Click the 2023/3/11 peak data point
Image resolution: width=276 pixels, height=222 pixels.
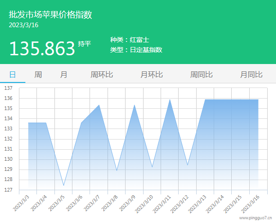pyautogui.click(x=170, y=99)
